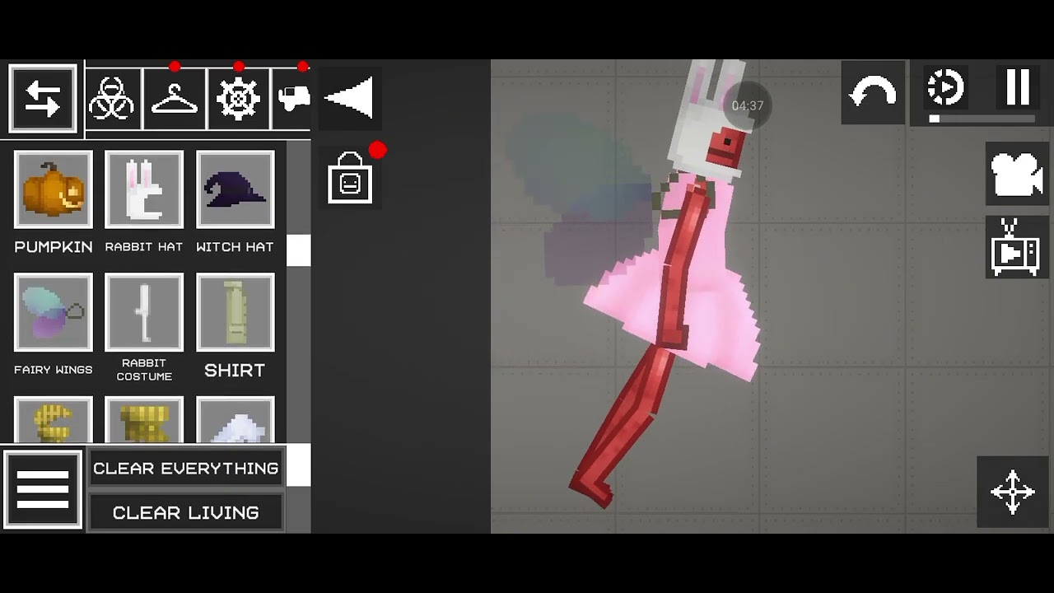Click Clear Living button
Image resolution: width=1054 pixels, height=593 pixels.
pyautogui.click(x=186, y=512)
